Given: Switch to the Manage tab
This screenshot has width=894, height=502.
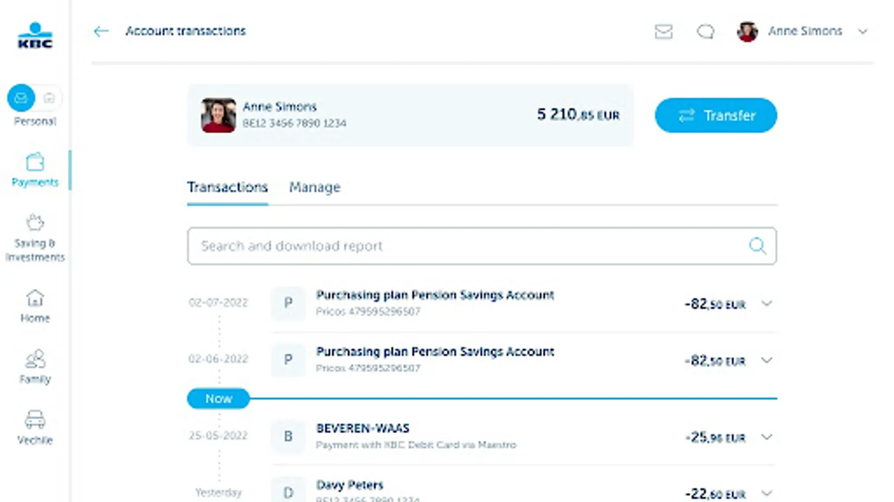Looking at the screenshot, I should pos(315,187).
